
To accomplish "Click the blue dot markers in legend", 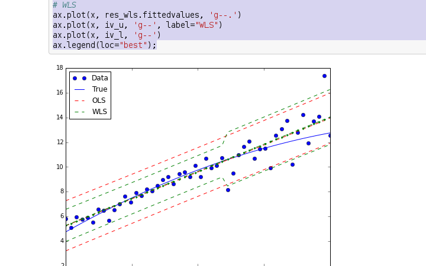I will 79,78.
